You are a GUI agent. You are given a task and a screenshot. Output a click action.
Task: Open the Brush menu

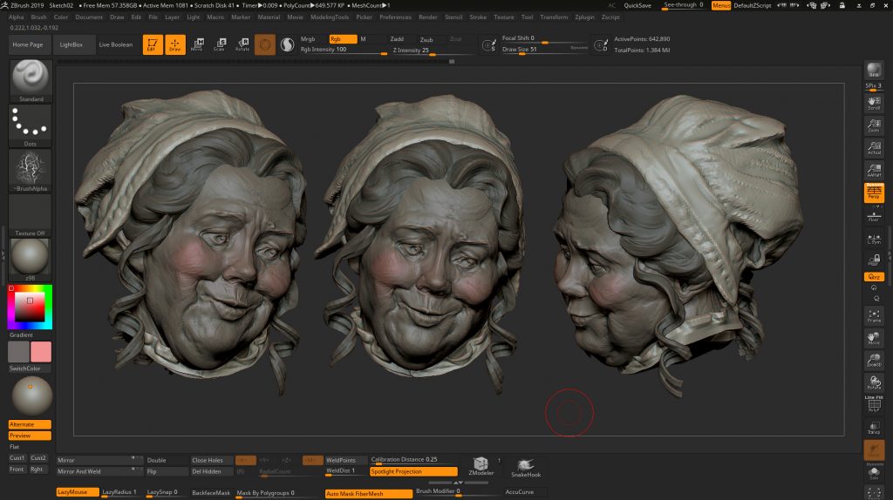click(x=38, y=17)
